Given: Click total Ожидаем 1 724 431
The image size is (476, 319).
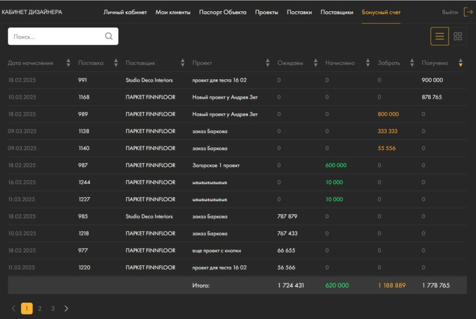Looking at the screenshot, I should coord(291,285).
